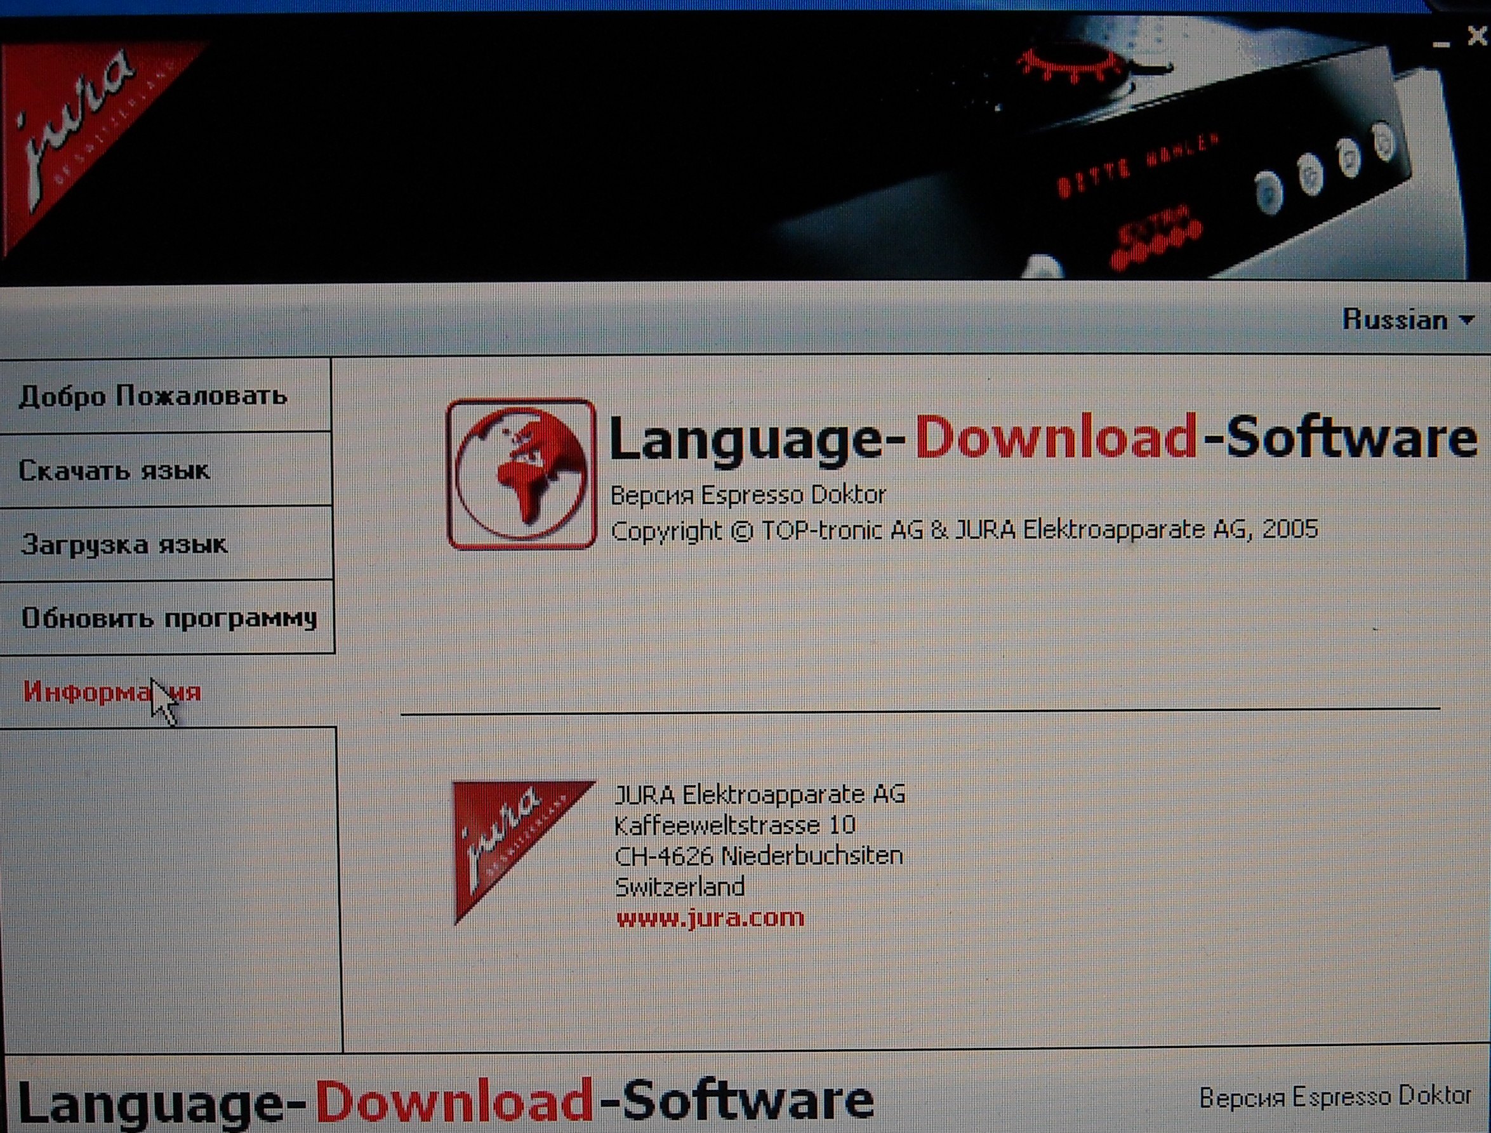This screenshot has height=1133, width=1491.
Task: Select Скачать язык in sidebar
Action: [x=165, y=470]
